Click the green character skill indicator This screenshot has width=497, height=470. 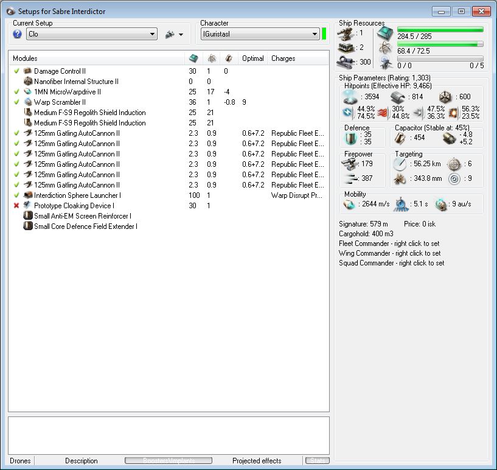324,34
